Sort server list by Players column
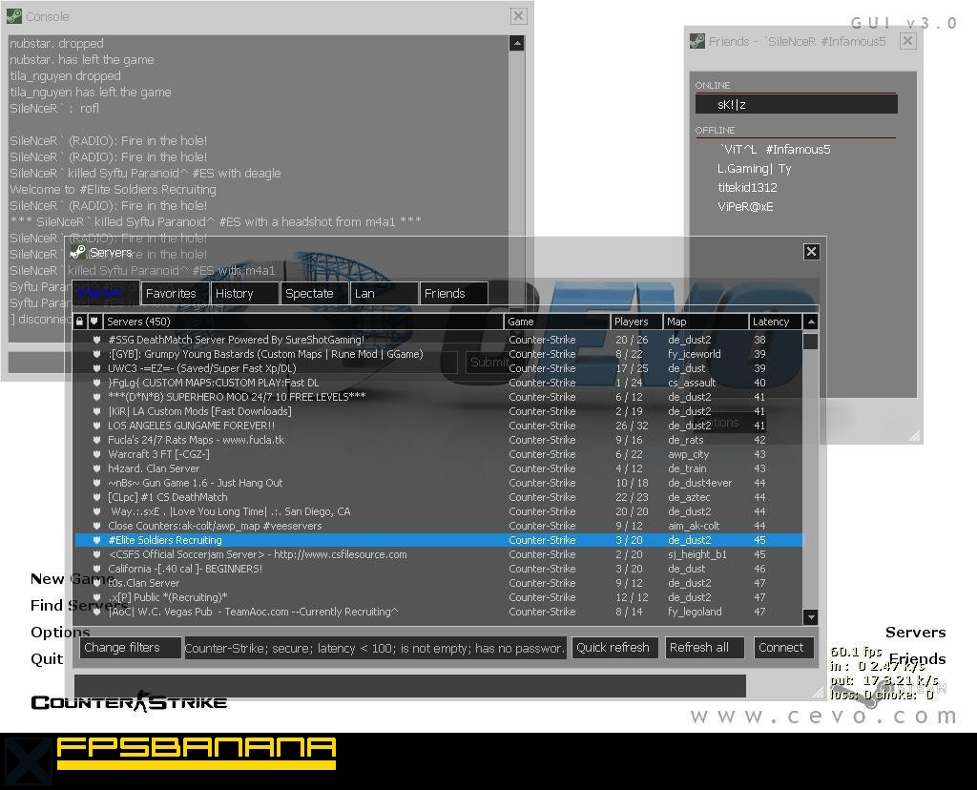The height and width of the screenshot is (790, 977). (636, 322)
